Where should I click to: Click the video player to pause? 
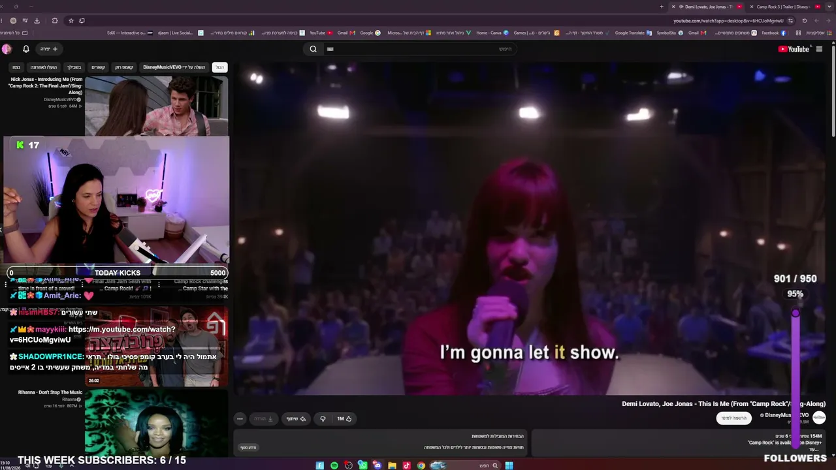coord(530,228)
